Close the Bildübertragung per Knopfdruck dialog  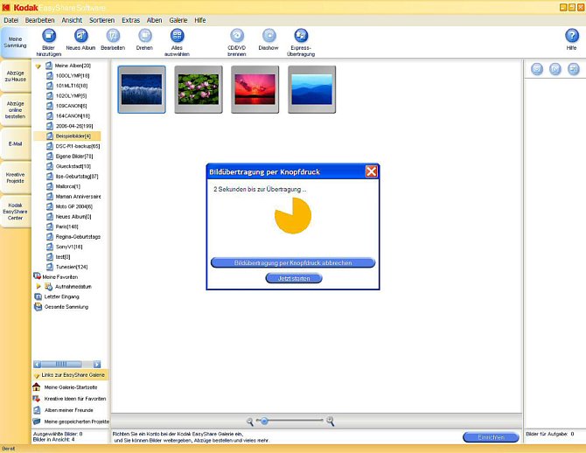pyautogui.click(x=371, y=171)
